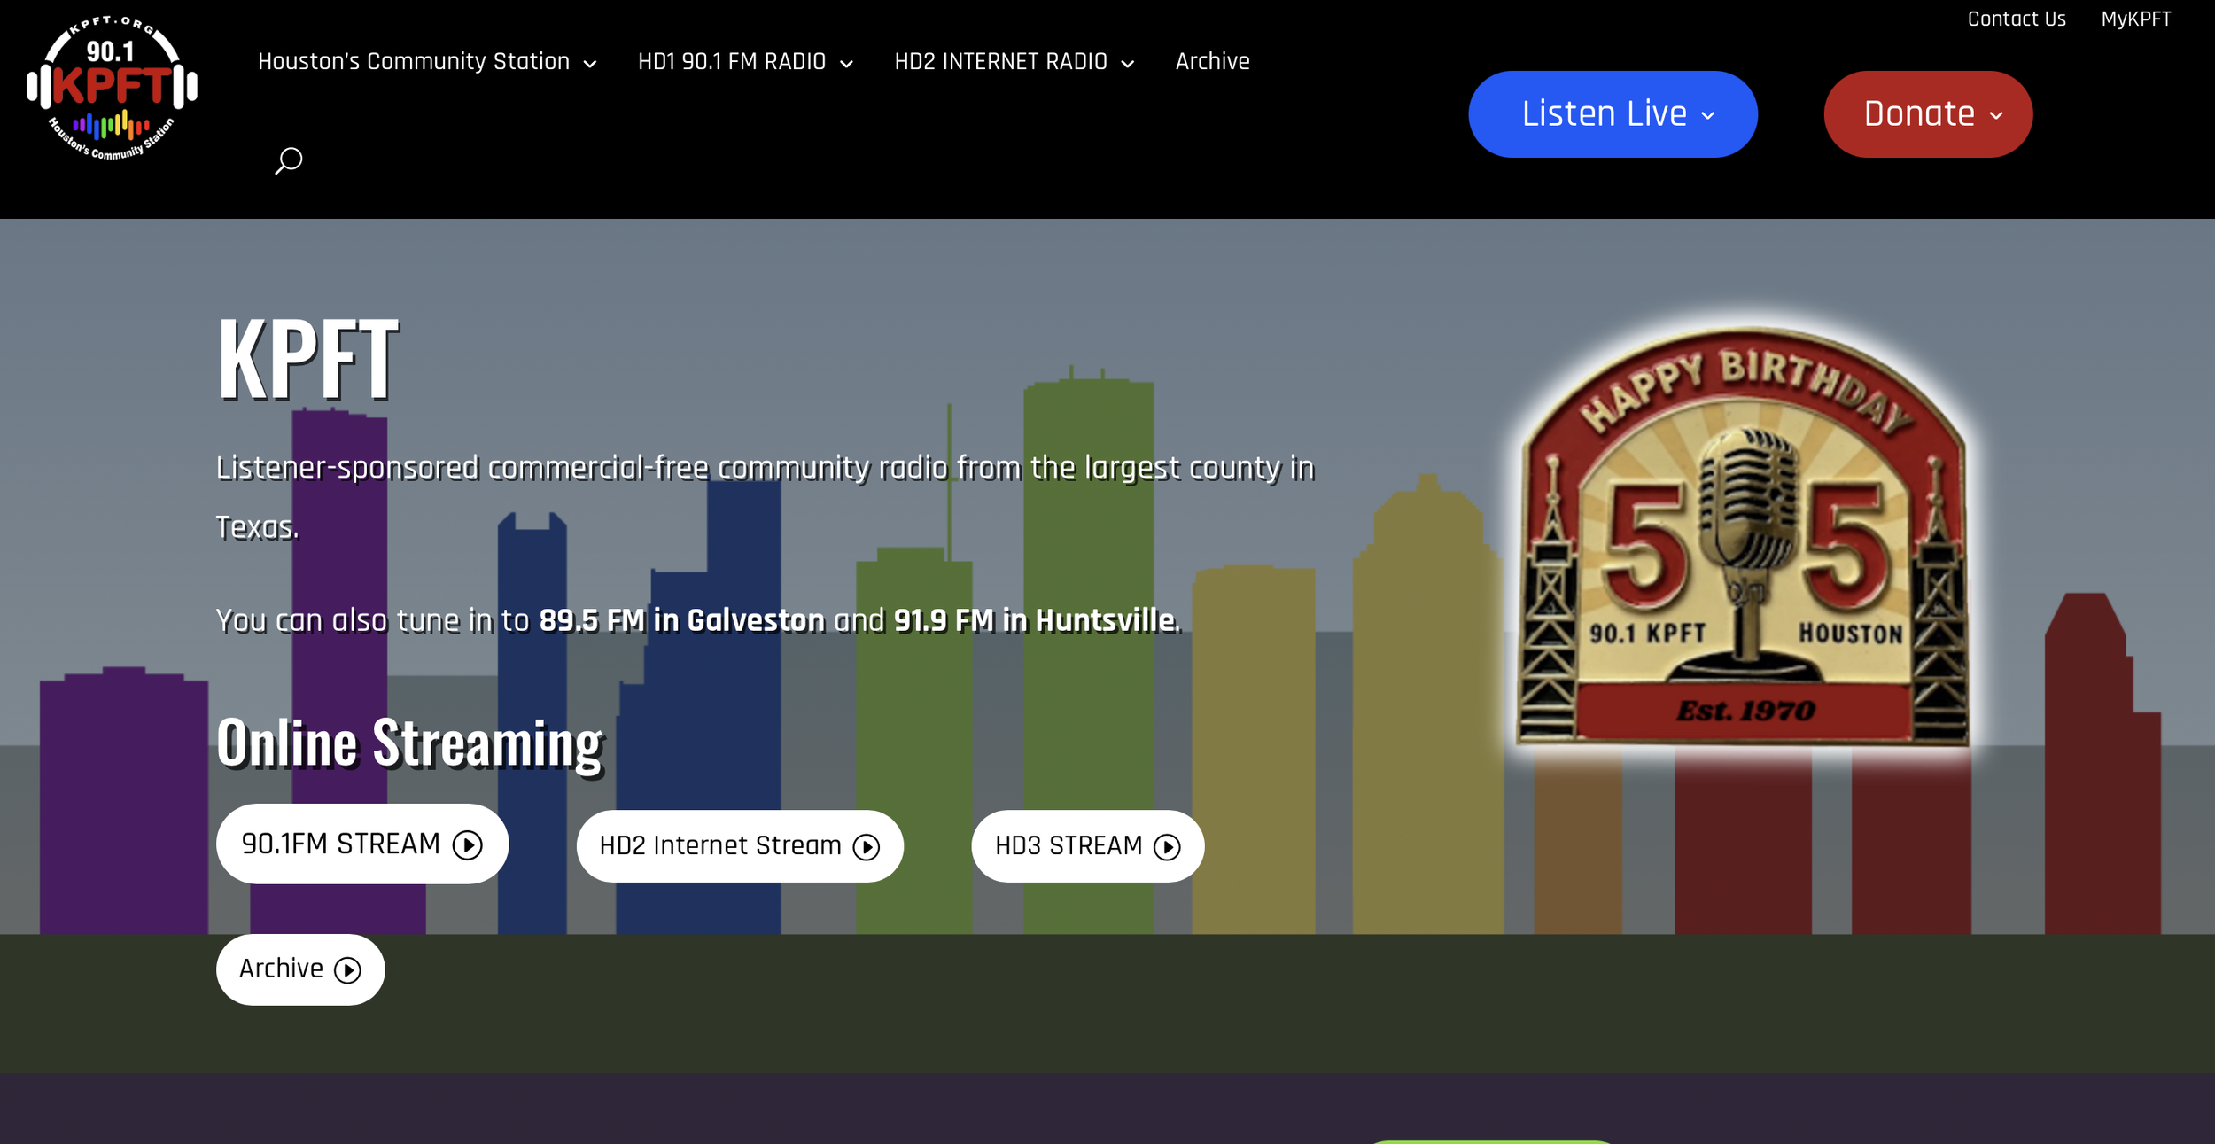Open the search magnifier icon
2215x1144 pixels.
pyautogui.click(x=288, y=160)
